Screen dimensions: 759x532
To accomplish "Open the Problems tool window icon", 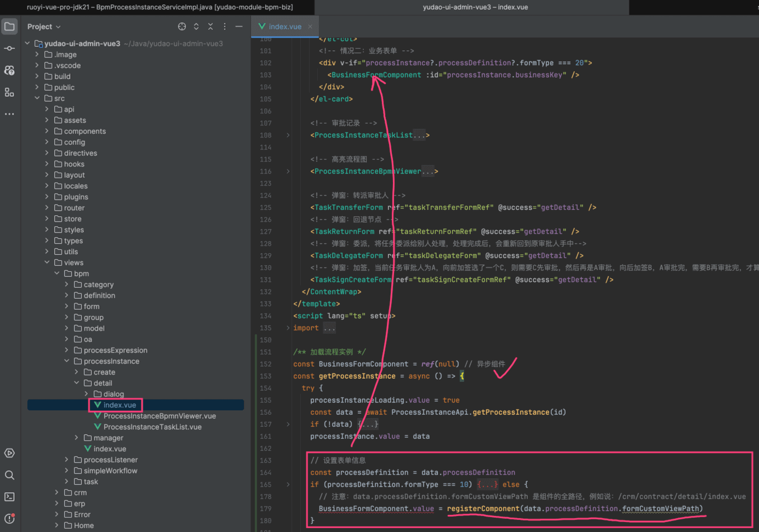I will (9, 518).
